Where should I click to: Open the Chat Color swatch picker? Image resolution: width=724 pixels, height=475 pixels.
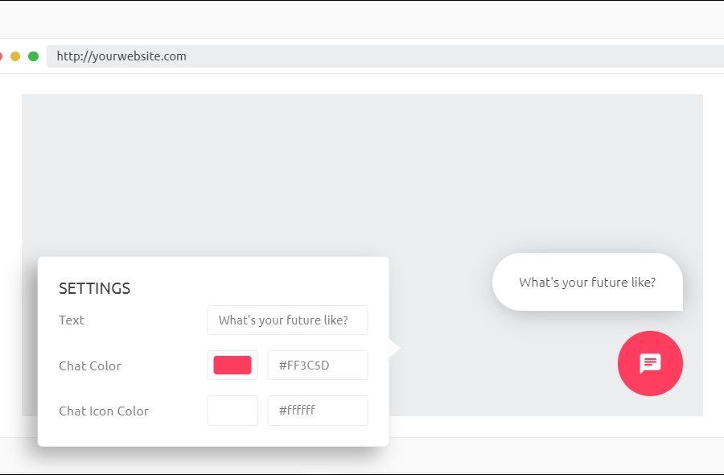(x=232, y=366)
